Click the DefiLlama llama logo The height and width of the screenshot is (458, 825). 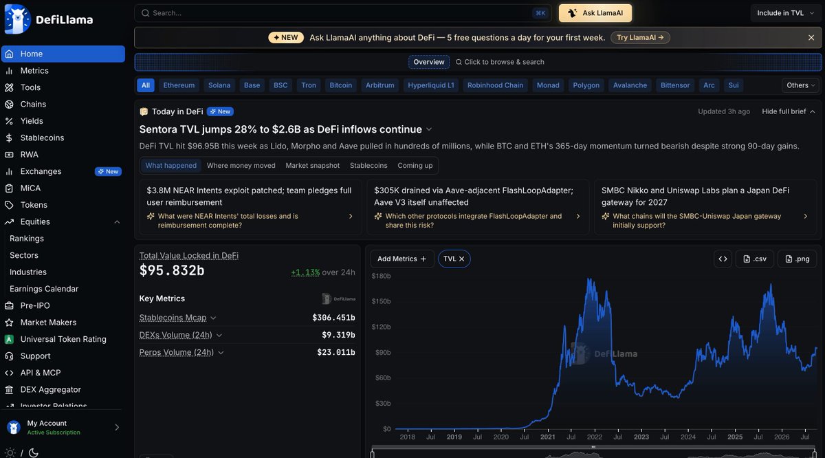(17, 19)
